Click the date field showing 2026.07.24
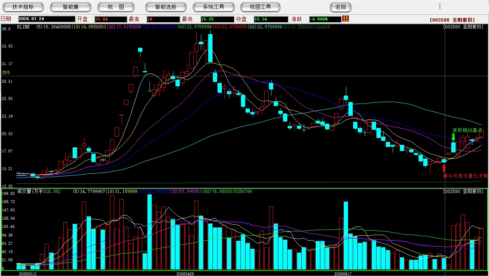This screenshot has height=276, width=489. [47, 19]
